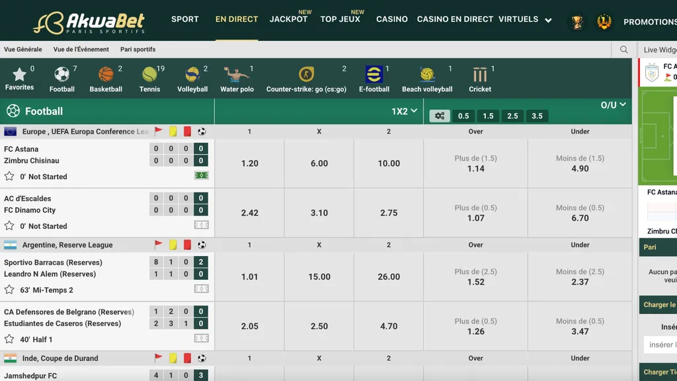Add FC Astana match to favorites
The height and width of the screenshot is (381, 677).
9,177
